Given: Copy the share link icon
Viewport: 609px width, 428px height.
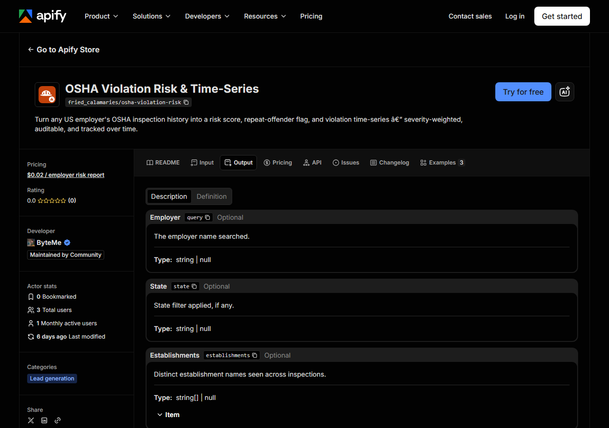Looking at the screenshot, I should tap(58, 420).
